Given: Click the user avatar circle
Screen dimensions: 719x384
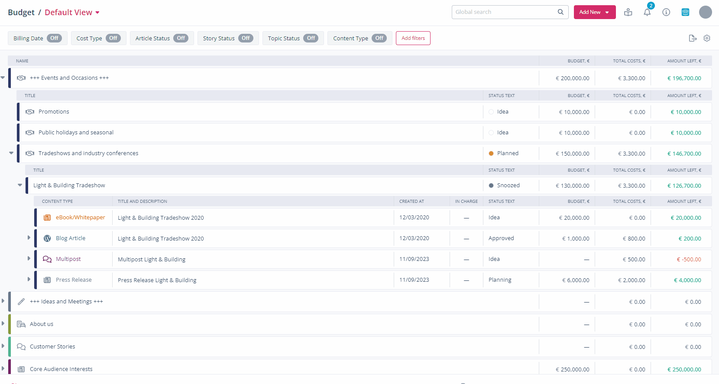Looking at the screenshot, I should tap(705, 12).
